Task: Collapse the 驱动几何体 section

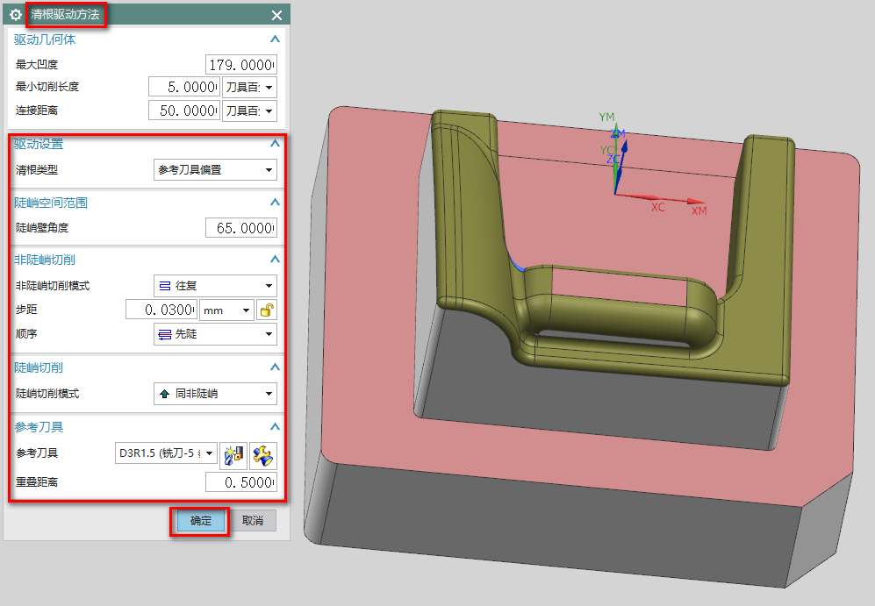Action: 275,39
